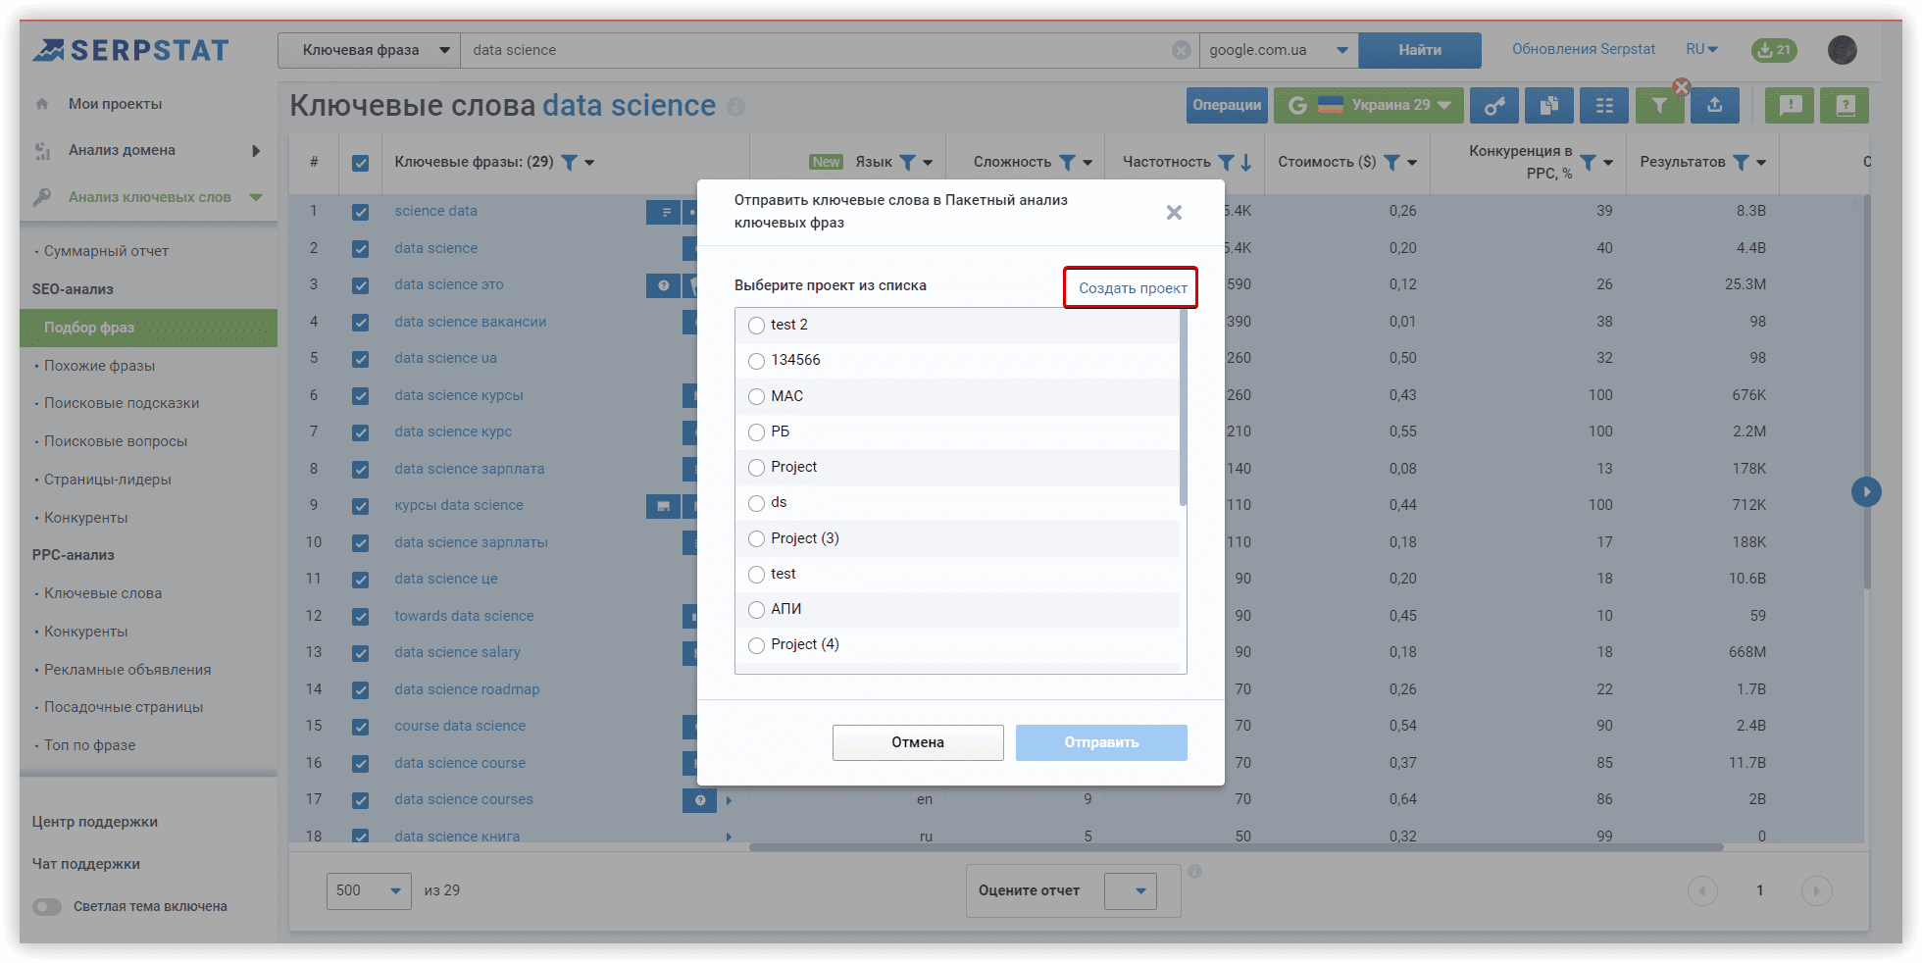Toggle the light theme switch
The image size is (1922, 963).
(47, 907)
